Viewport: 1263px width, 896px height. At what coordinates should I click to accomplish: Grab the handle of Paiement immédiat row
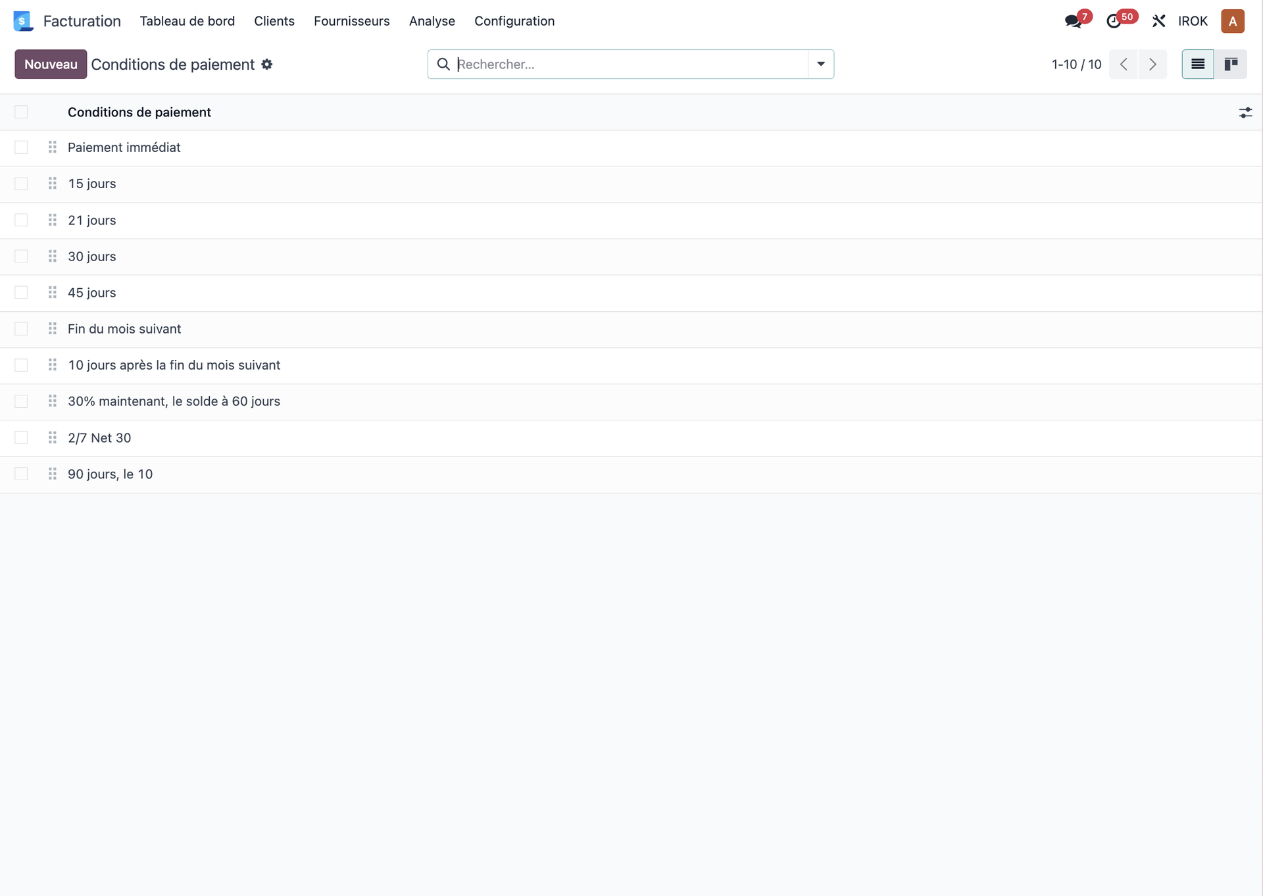[x=53, y=147]
